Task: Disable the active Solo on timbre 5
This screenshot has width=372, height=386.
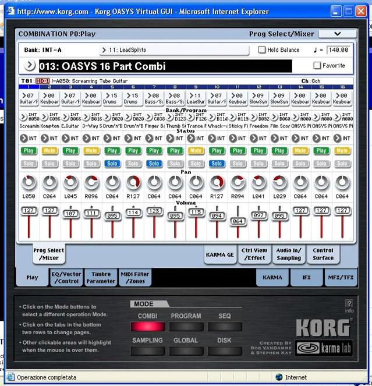Action: [x=112, y=164]
